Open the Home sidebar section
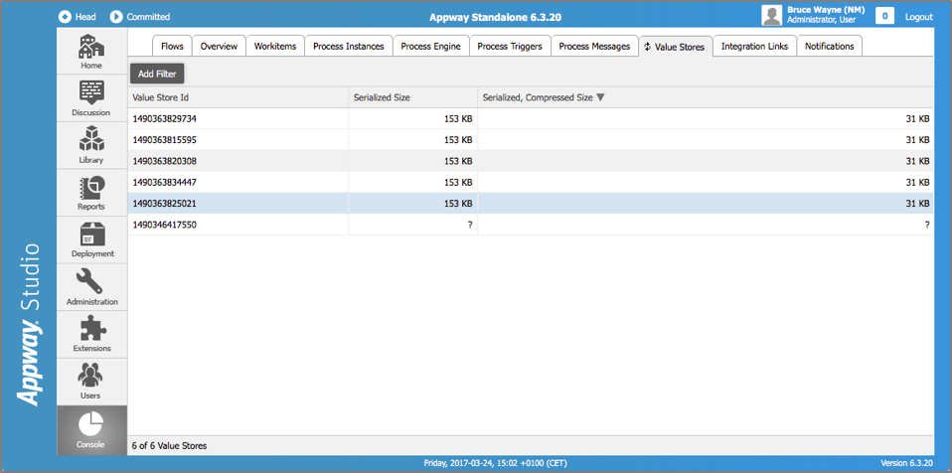 click(x=91, y=51)
